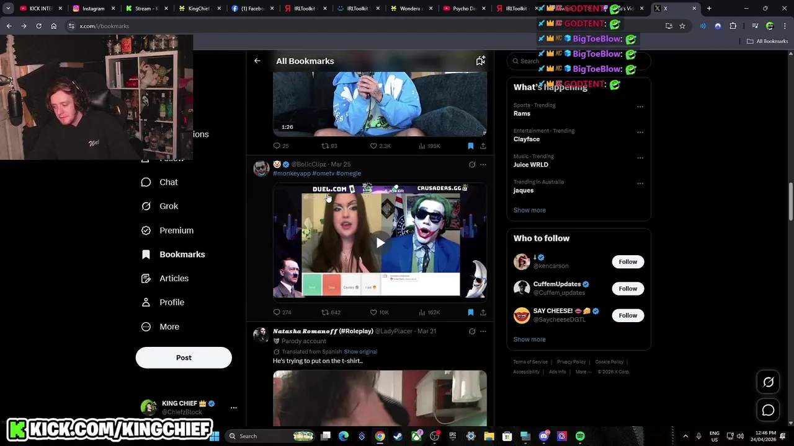
Task: Open the floating Grok button
Action: (768, 382)
